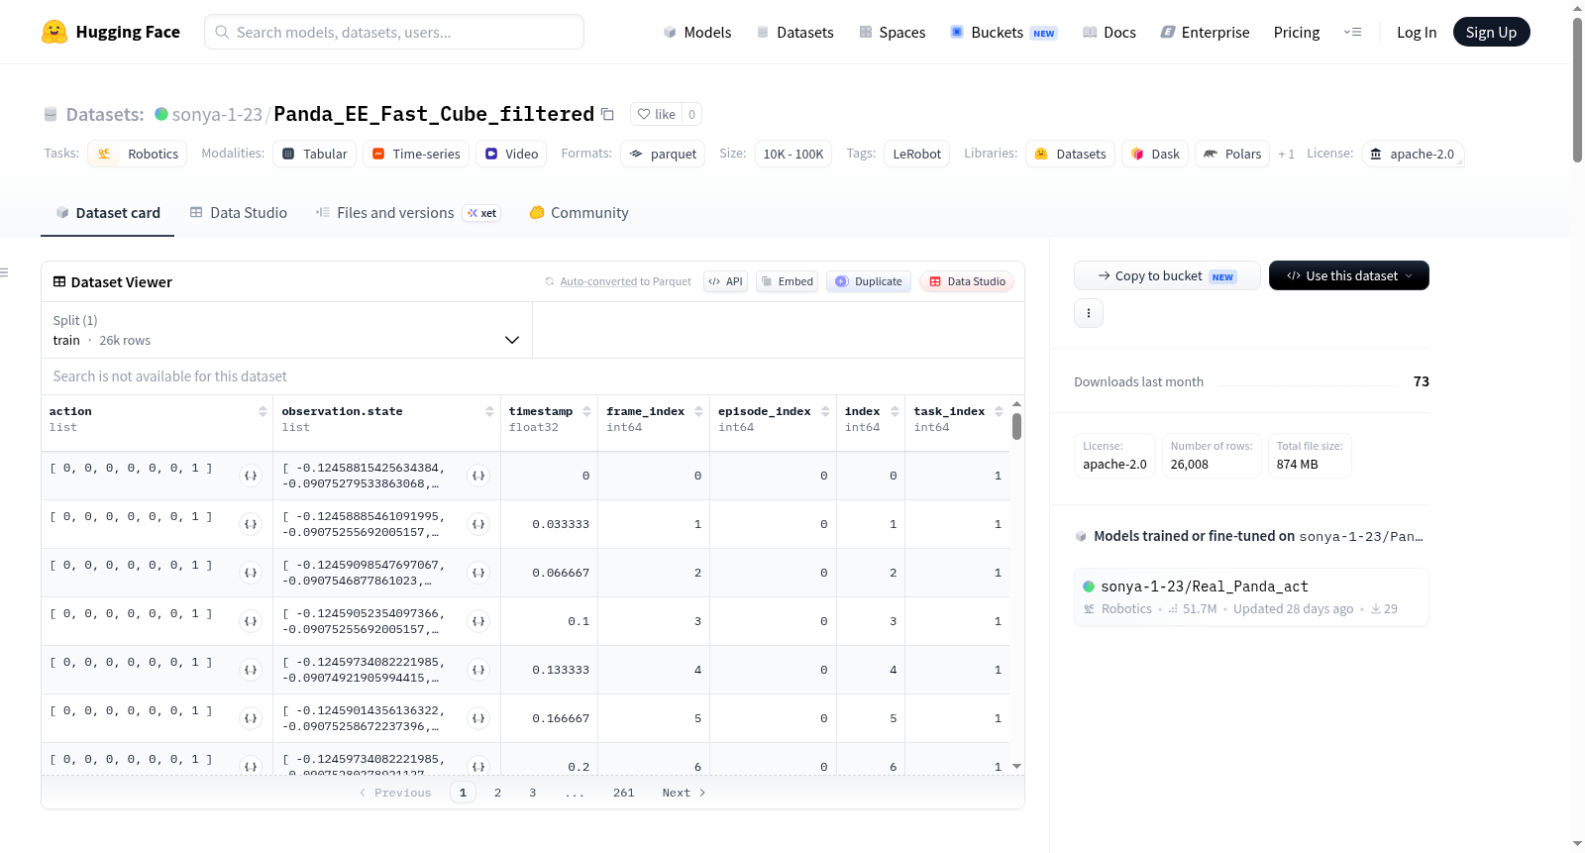Open the navigation overflow menu icon
1585x853 pixels.
coord(1352,33)
